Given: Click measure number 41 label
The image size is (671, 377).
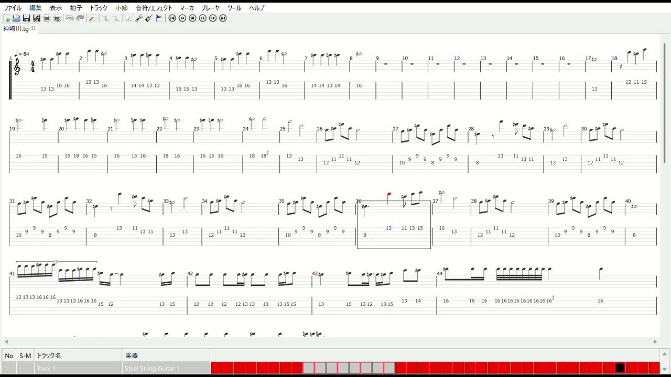Looking at the screenshot, I should click(12, 273).
